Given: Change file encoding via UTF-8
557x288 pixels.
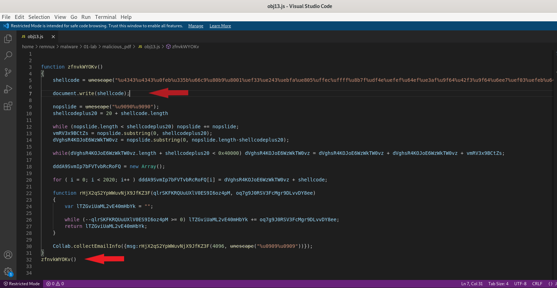Looking at the screenshot, I should [x=520, y=284].
